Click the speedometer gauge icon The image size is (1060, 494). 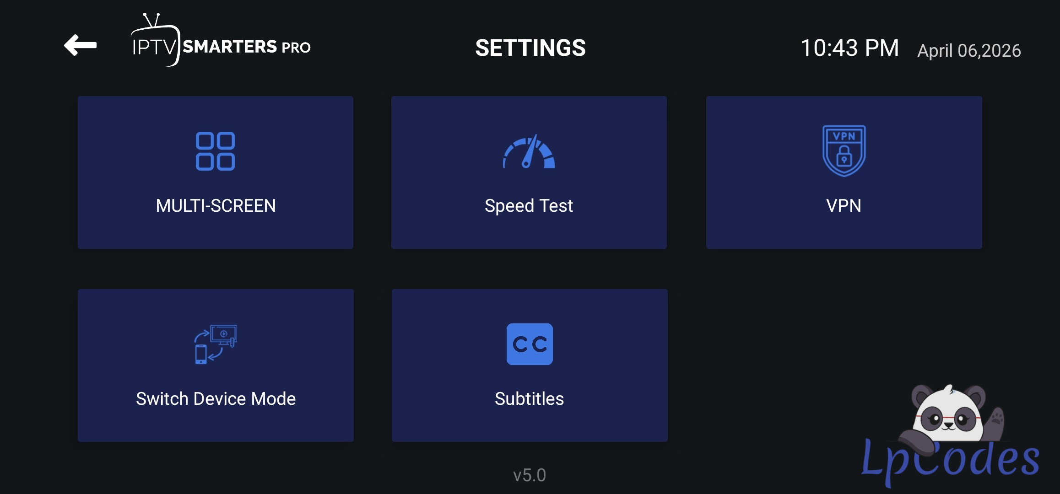pos(529,152)
